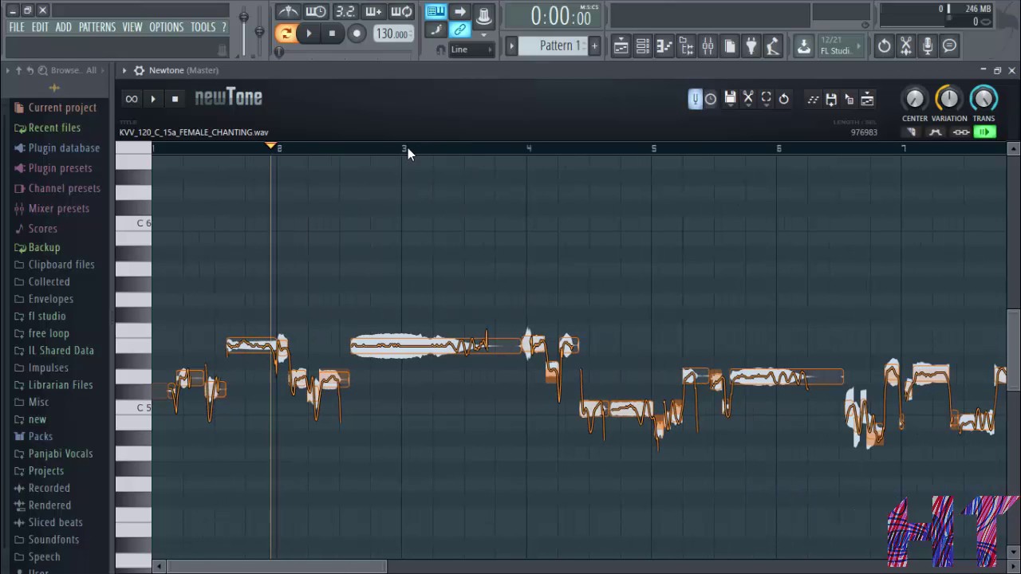Open the EDIT menu
Screen dimensions: 1021x574
pos(40,27)
